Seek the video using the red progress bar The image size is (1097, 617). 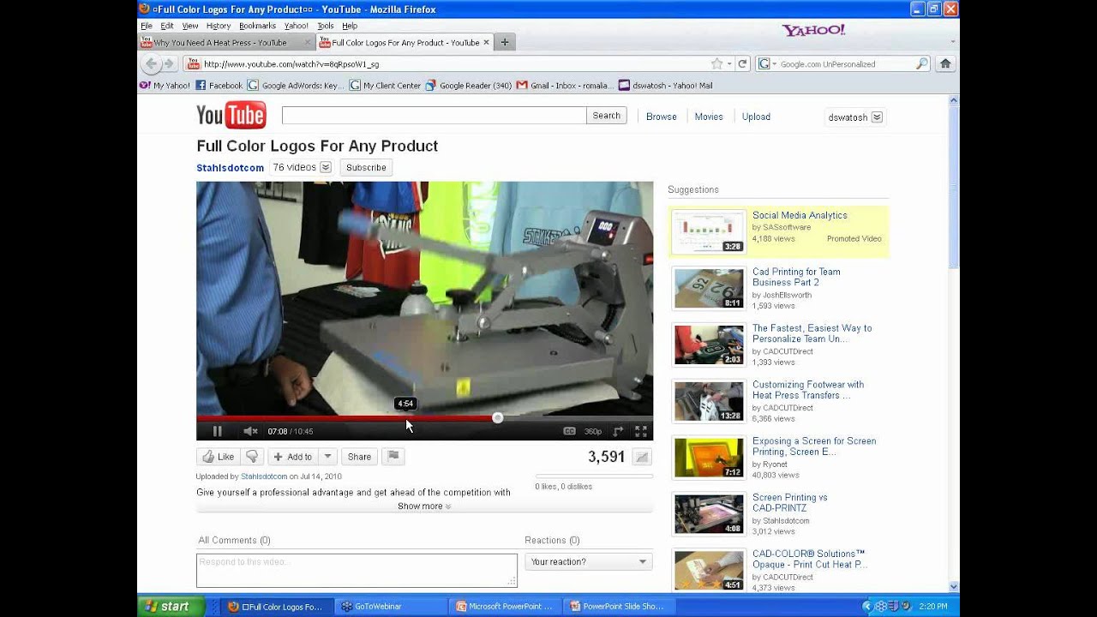(x=346, y=418)
